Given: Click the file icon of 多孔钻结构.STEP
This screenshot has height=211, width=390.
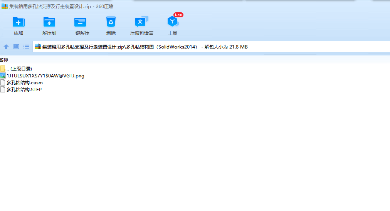Looking at the screenshot, I should pyautogui.click(x=3, y=89).
